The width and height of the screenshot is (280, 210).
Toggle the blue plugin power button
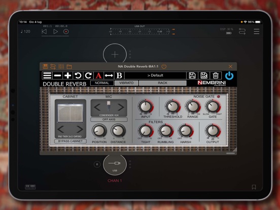(x=229, y=76)
